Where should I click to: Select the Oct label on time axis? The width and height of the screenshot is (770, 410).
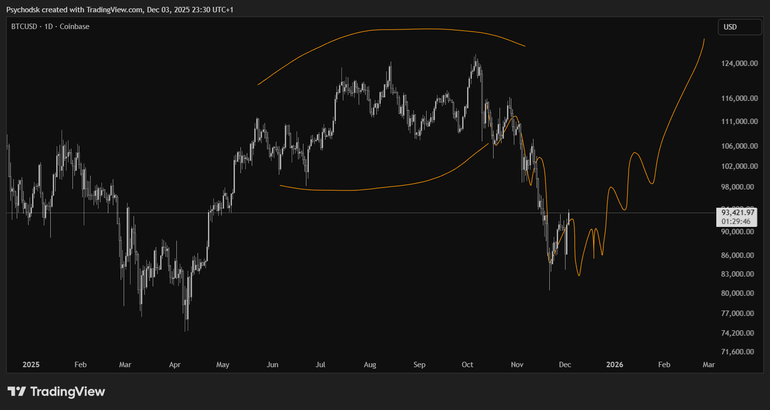467,365
